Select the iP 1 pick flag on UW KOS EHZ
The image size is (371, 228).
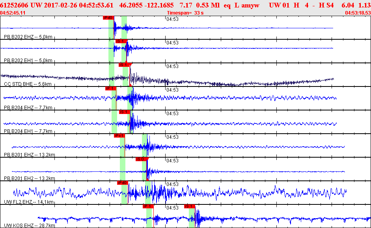point(148,206)
